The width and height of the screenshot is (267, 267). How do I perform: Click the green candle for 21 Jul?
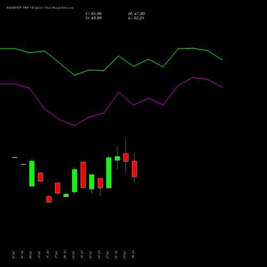[x=75, y=180]
